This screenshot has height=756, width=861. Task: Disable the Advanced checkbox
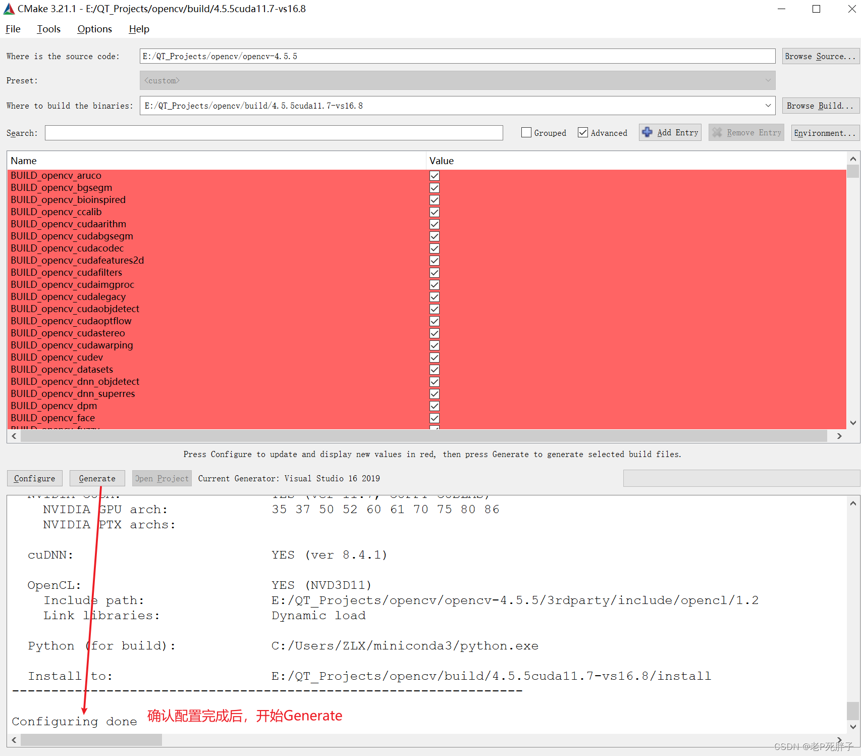tap(582, 132)
